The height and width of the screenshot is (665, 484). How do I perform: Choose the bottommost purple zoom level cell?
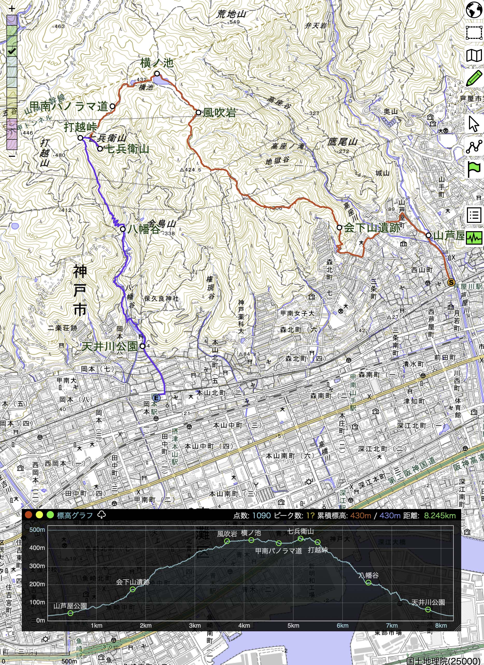tap(12, 145)
